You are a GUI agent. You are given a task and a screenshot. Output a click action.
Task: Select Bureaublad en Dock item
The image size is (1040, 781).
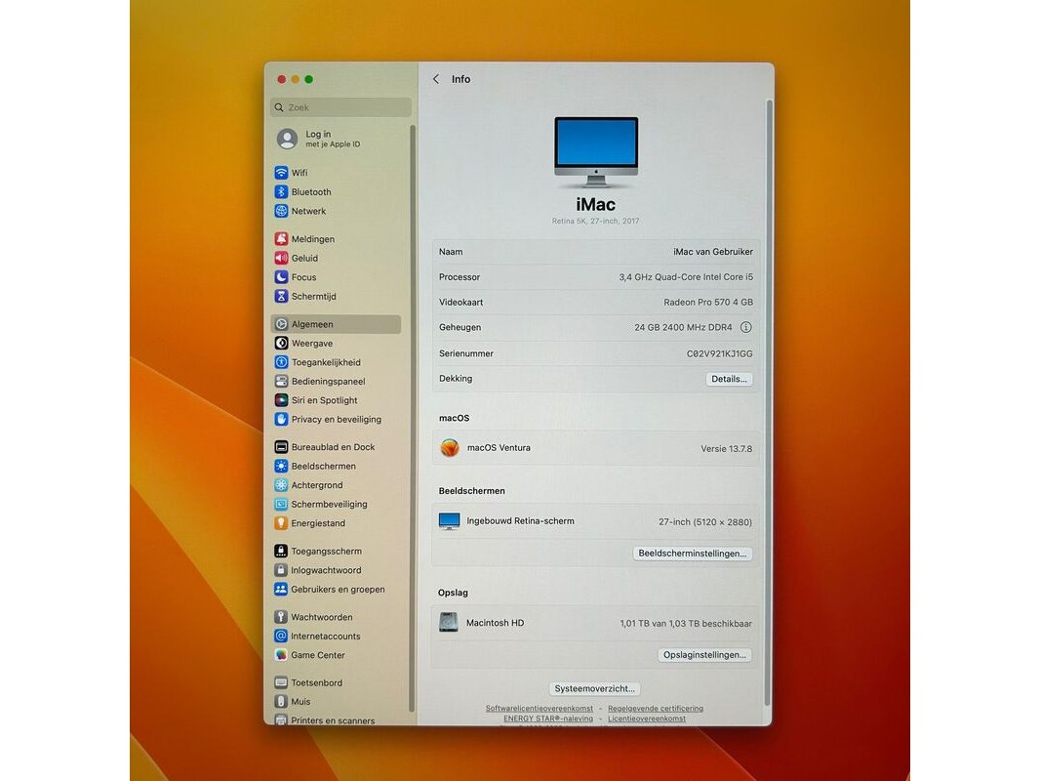[333, 447]
